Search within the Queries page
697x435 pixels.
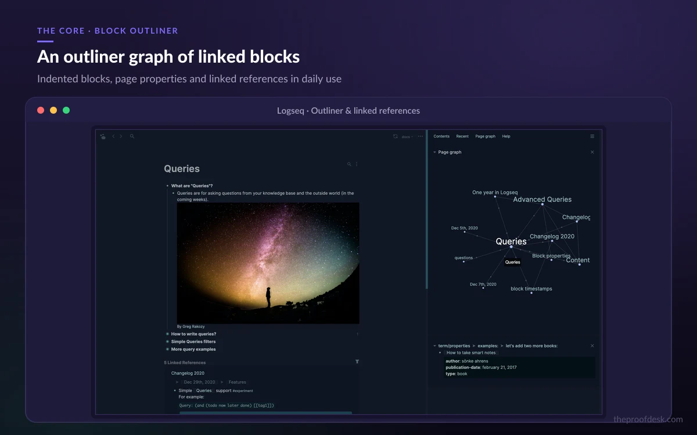[349, 164]
